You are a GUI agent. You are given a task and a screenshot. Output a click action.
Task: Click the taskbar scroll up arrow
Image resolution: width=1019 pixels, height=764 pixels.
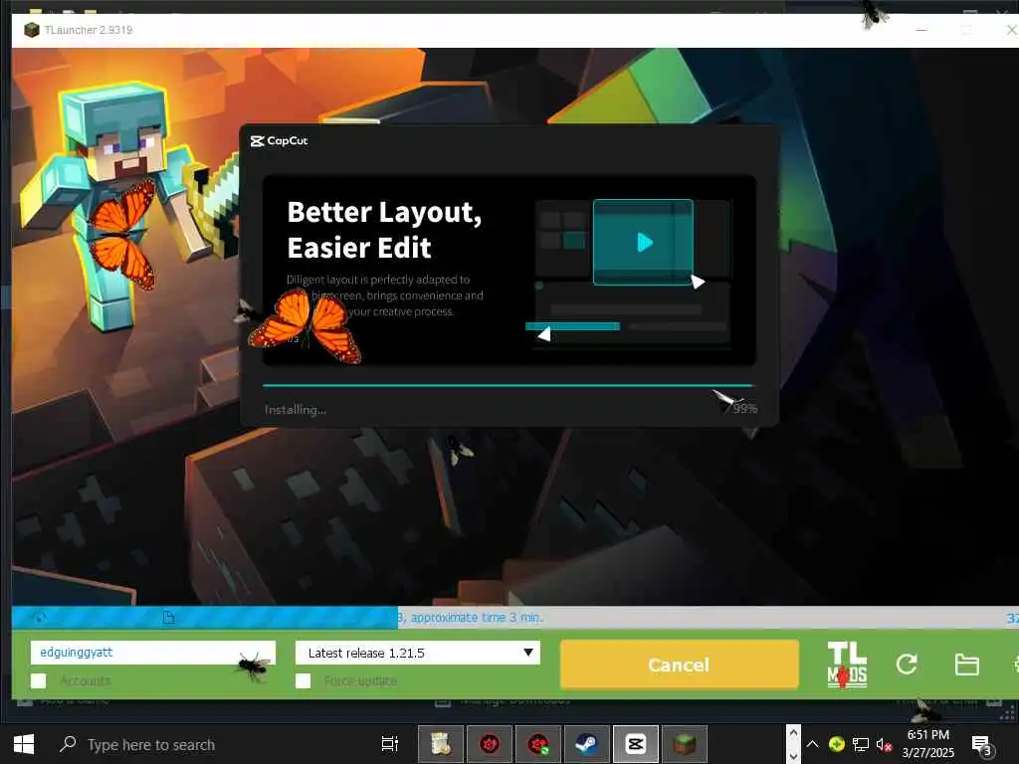click(x=793, y=732)
